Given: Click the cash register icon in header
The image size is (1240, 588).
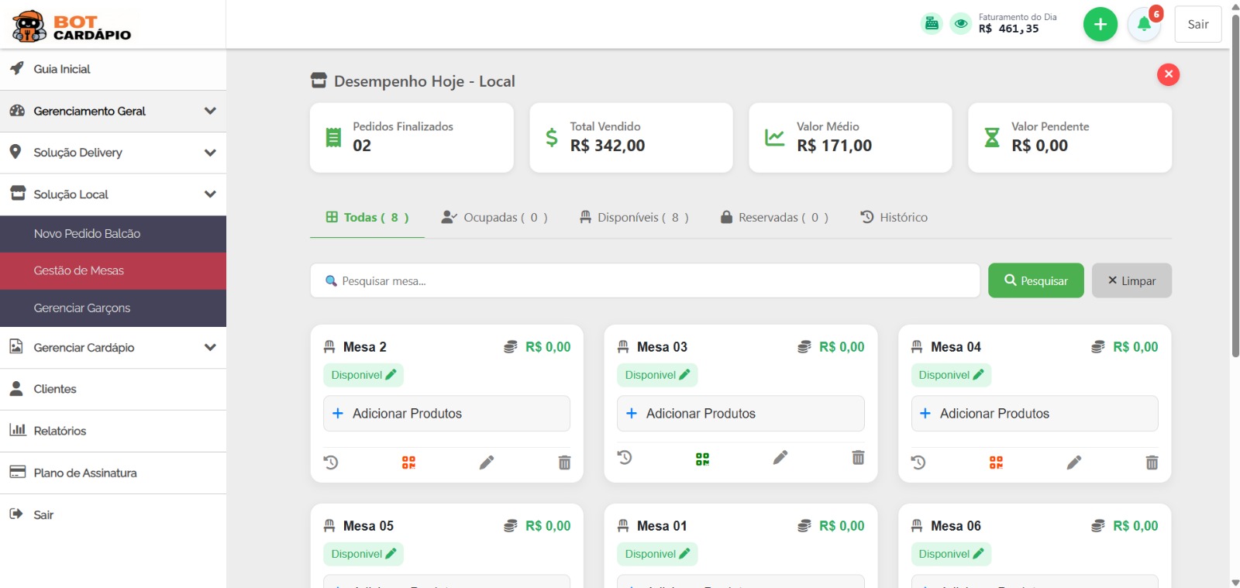Looking at the screenshot, I should point(932,23).
